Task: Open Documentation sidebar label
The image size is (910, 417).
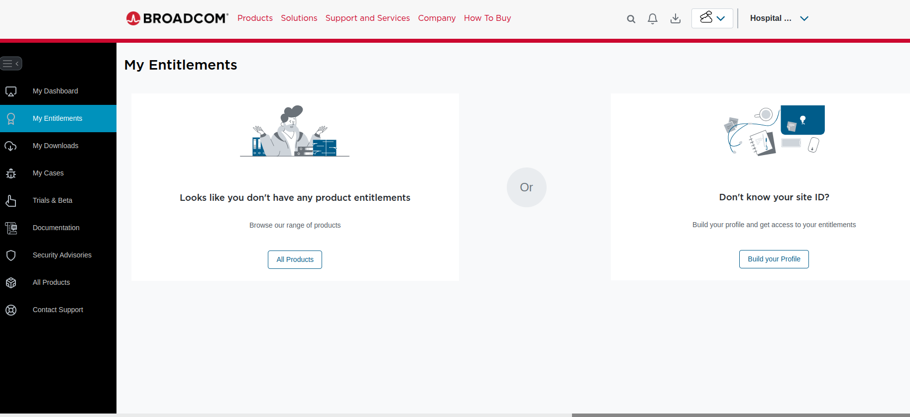Action: click(x=56, y=228)
